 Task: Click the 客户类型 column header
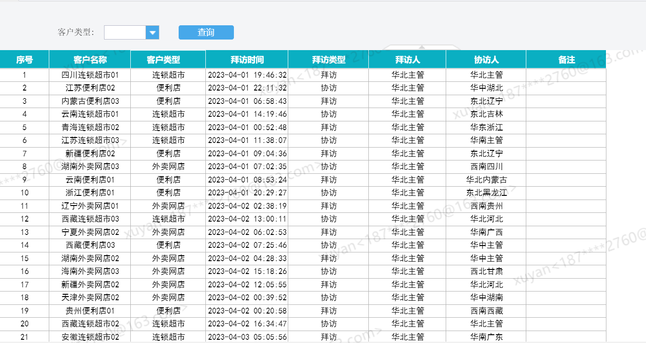(x=168, y=60)
